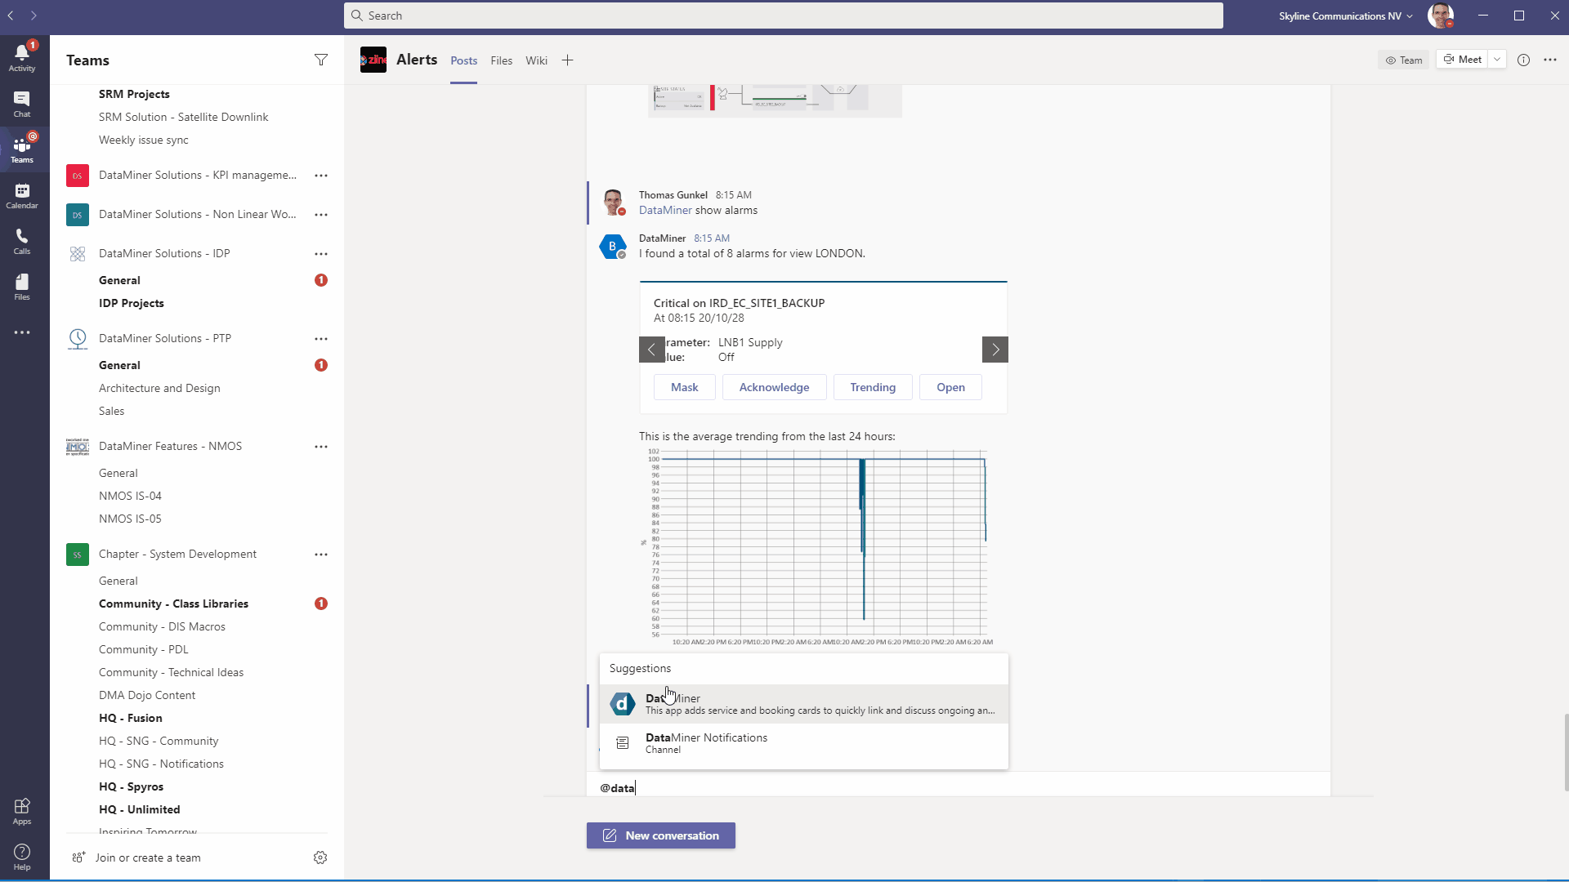Image resolution: width=1569 pixels, height=882 pixels.
Task: Open the Activity feed
Action: (22, 57)
